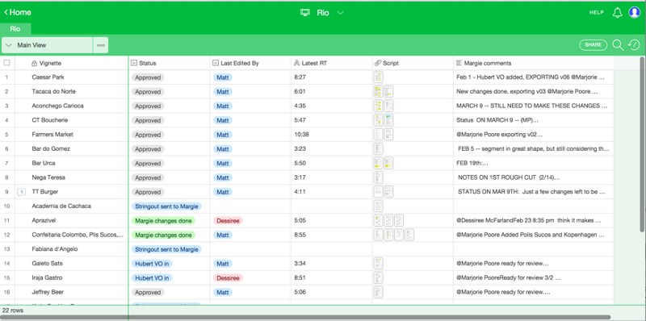
Task: Select Hubert VO in status for Galeto Sats
Action: pyautogui.click(x=152, y=264)
